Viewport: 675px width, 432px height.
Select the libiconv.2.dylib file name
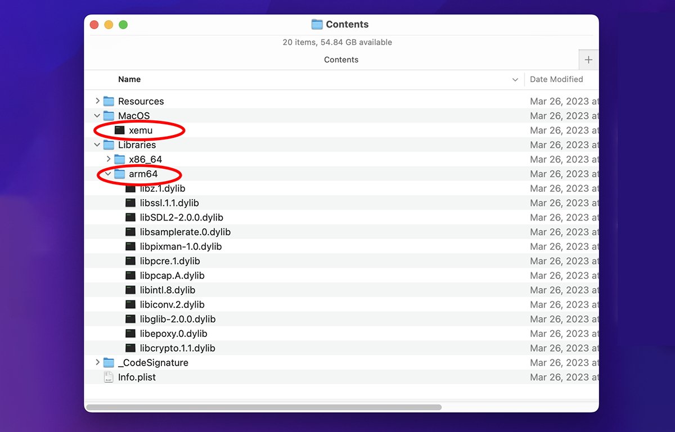click(x=172, y=305)
